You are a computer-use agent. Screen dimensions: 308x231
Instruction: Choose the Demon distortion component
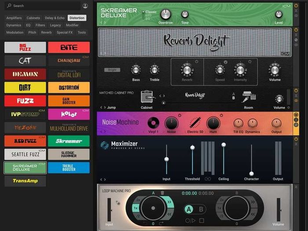pos(25,74)
